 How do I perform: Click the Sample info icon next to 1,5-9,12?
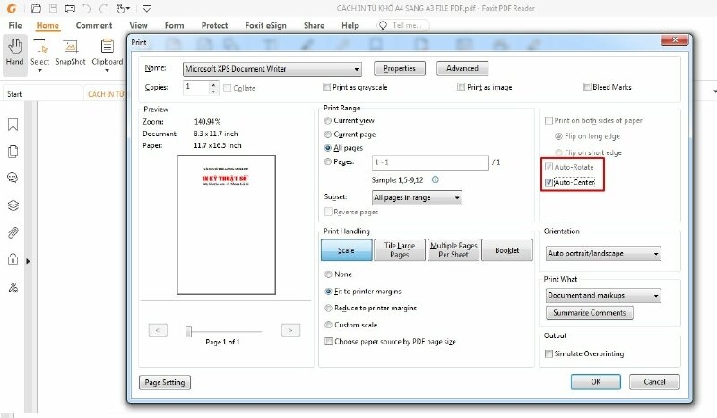[x=436, y=179]
